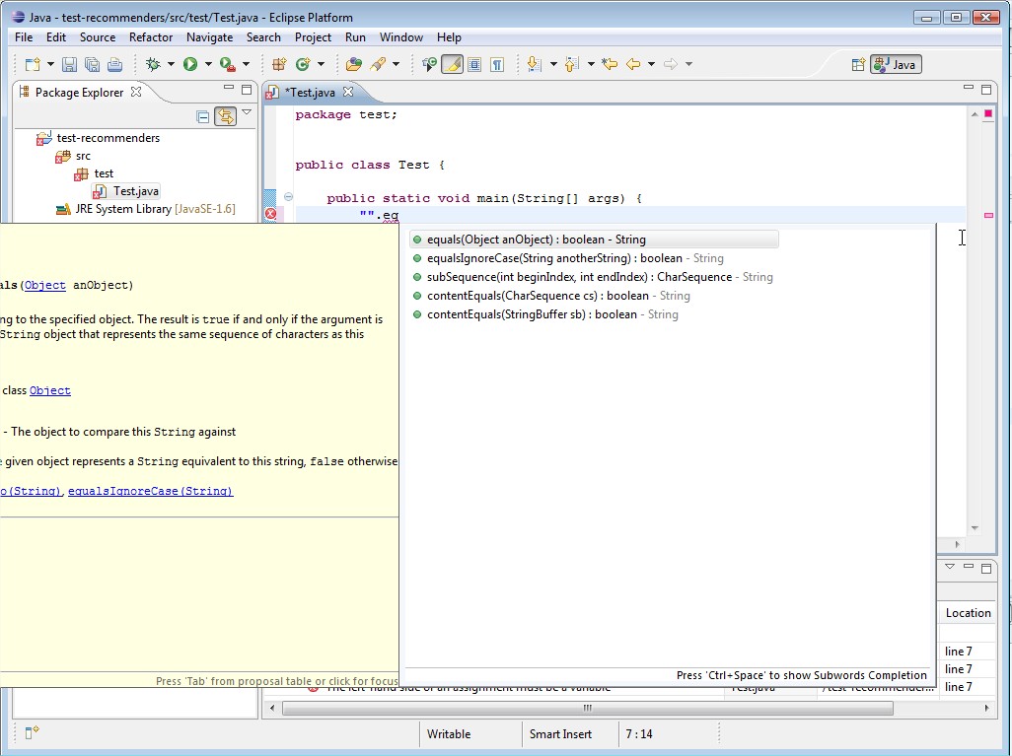Image resolution: width=1012 pixels, height=756 pixels.
Task: Follow the equalsIgnoreCase(String) Javadoc link
Action: coord(150,491)
